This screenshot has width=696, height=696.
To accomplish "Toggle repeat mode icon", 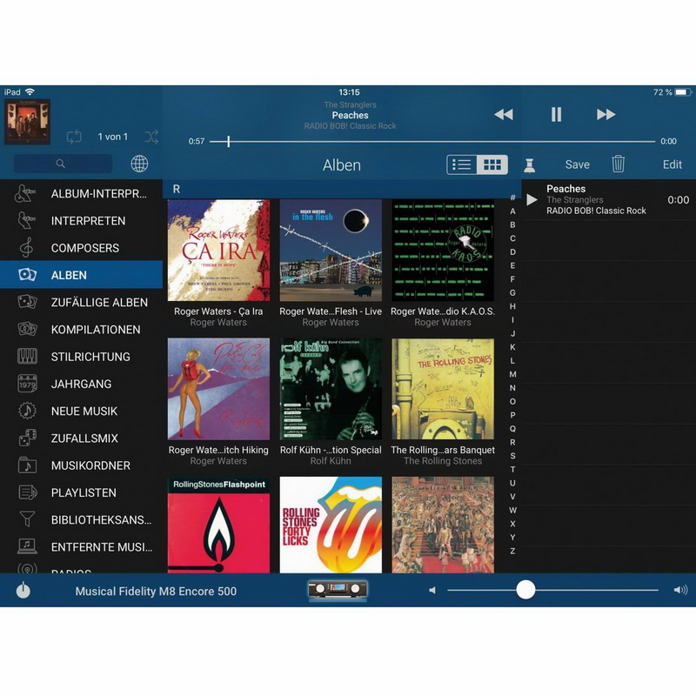I will (74, 137).
